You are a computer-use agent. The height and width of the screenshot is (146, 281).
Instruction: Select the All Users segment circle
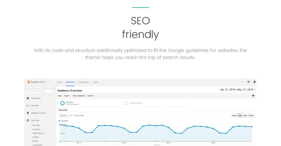coord(62,103)
